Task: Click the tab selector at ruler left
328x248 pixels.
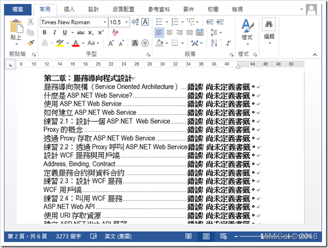Action: pyautogui.click(x=10, y=65)
